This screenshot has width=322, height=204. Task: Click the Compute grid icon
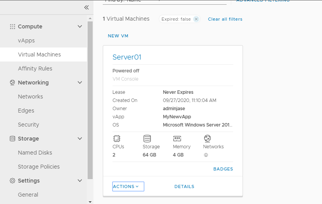[12, 26]
